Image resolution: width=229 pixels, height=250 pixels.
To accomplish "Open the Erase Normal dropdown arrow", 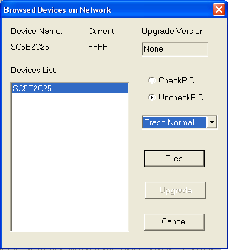I will 211,122.
